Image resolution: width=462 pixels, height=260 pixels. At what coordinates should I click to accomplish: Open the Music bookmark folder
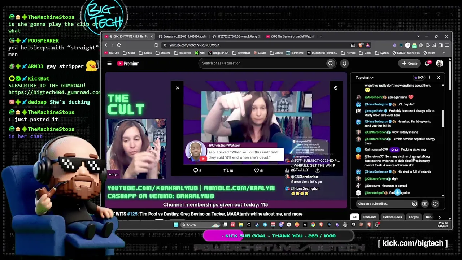tap(129, 53)
